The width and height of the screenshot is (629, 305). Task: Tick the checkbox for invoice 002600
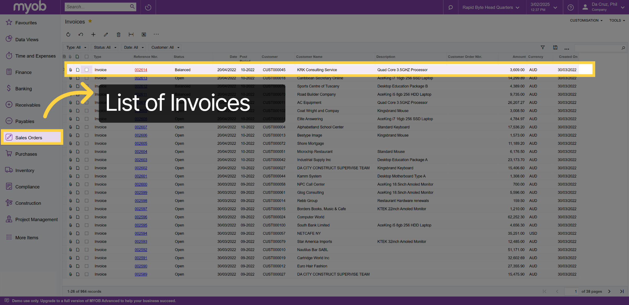click(86, 184)
